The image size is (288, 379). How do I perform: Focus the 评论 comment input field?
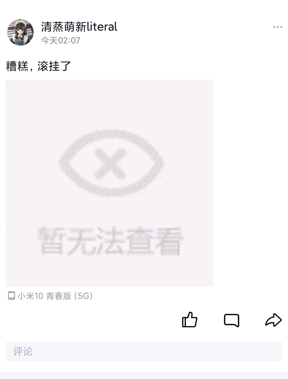144,352
